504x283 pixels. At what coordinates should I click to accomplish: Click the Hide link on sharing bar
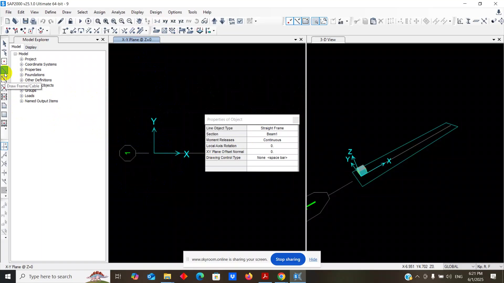point(313,259)
